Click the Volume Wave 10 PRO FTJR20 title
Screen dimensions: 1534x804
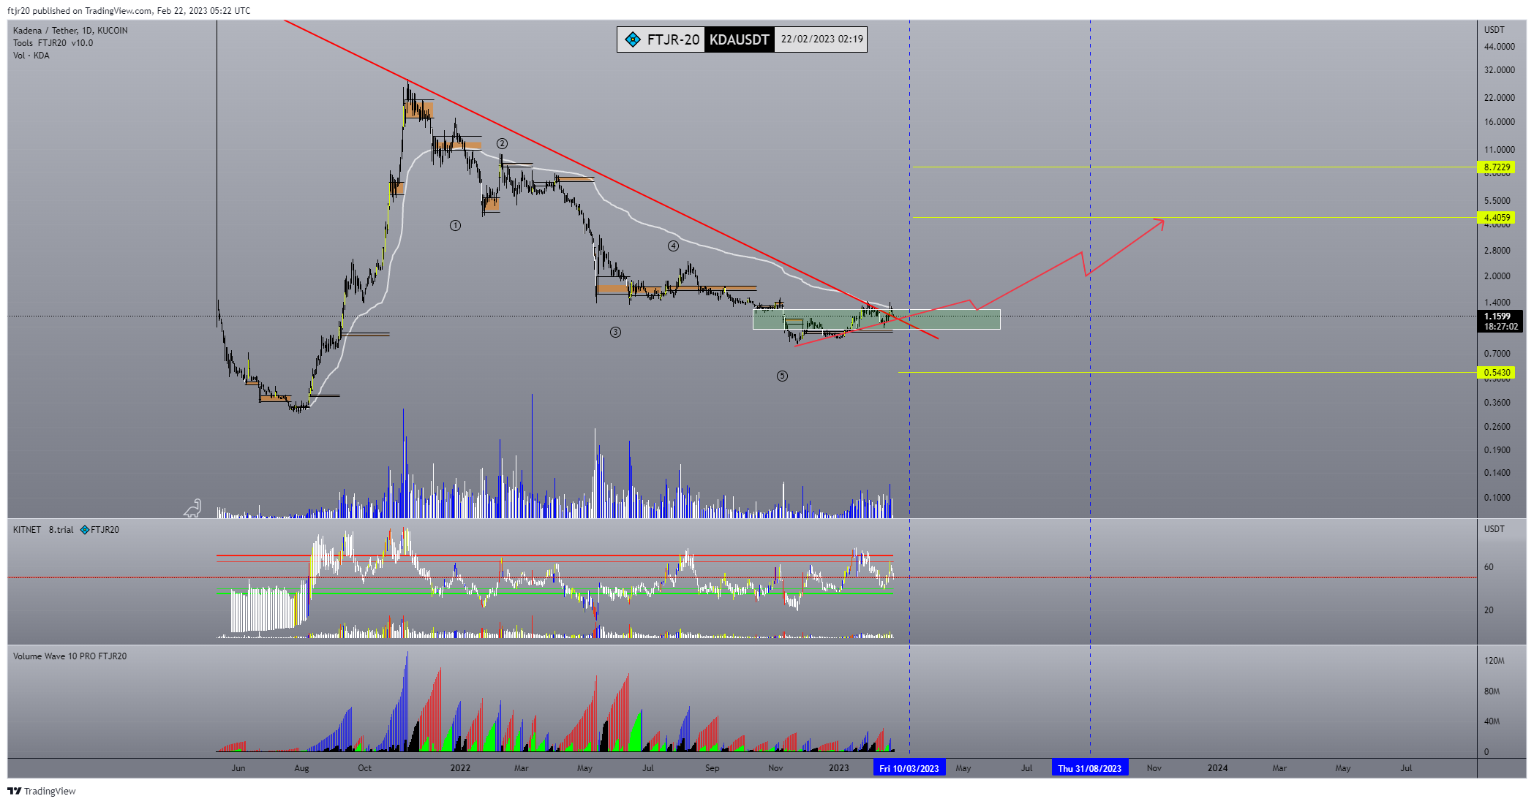tap(69, 656)
